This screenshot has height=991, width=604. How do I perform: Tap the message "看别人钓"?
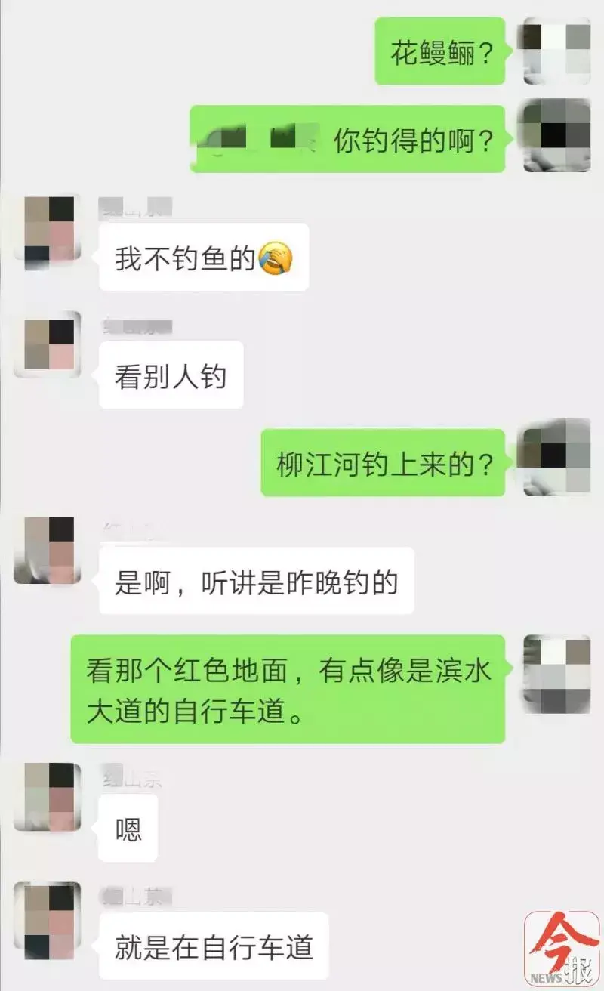pos(171,375)
